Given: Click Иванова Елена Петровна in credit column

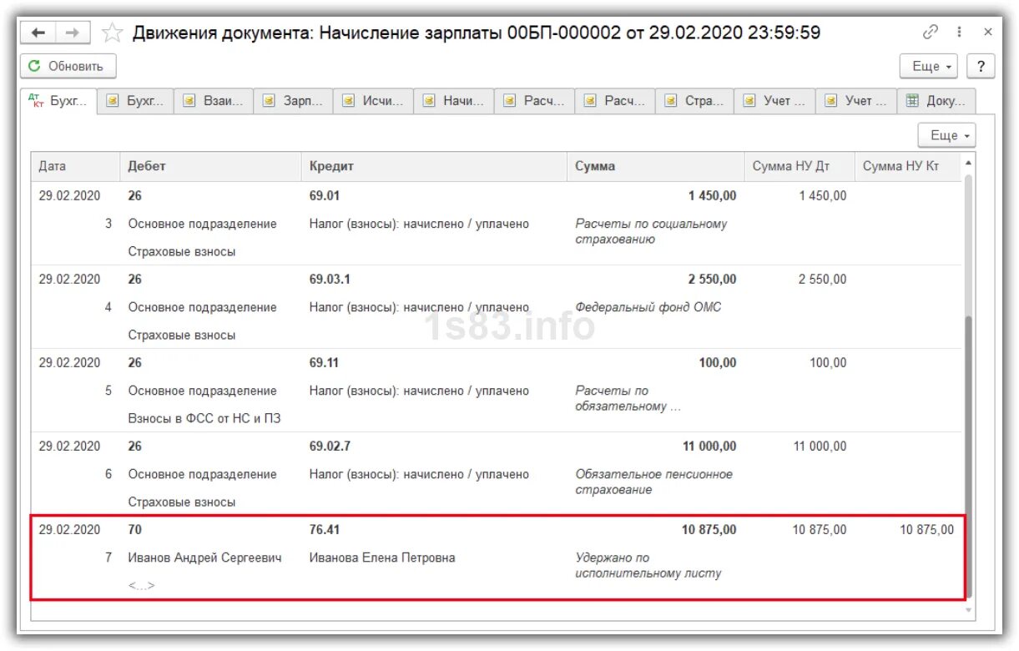Looking at the screenshot, I should click(382, 558).
